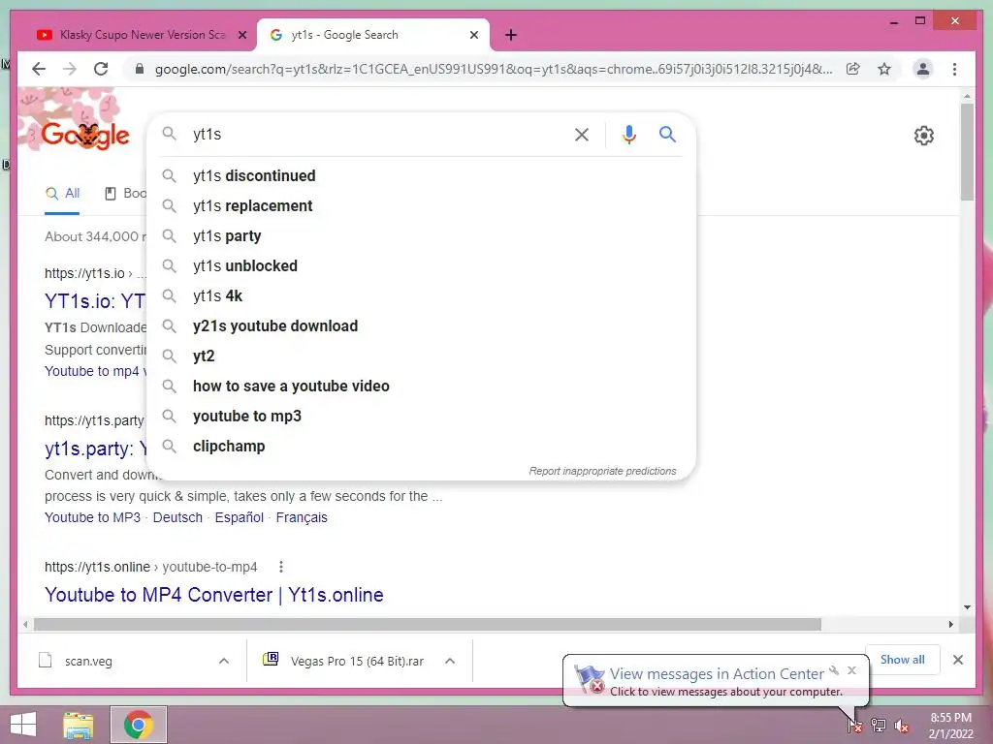The image size is (993, 744).
Task: Select the All search results tab
Action: [x=62, y=194]
